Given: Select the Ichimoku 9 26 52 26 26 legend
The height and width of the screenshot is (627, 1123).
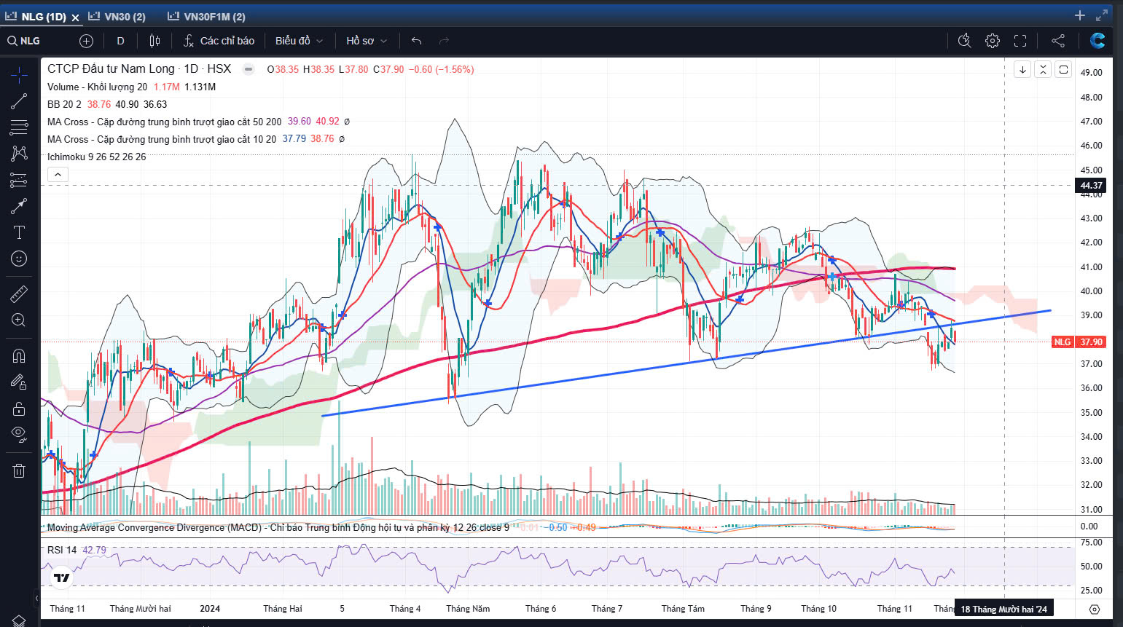Looking at the screenshot, I should 96,157.
